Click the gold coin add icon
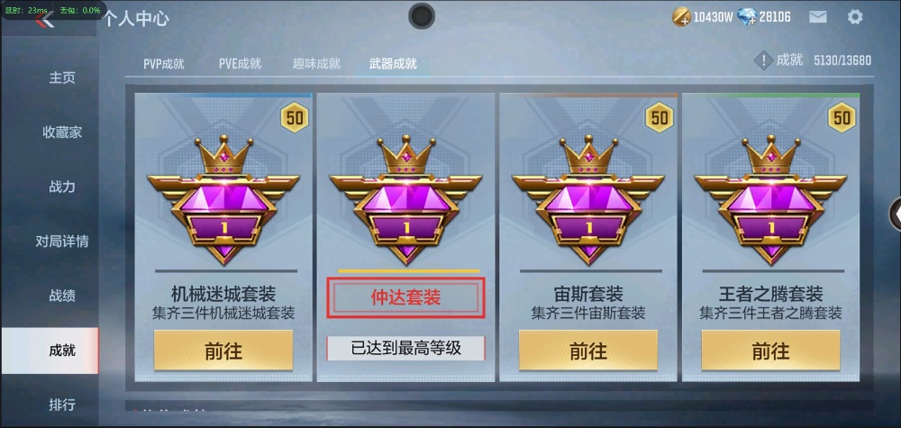Viewport: 901px width, 428px height. coord(681,17)
